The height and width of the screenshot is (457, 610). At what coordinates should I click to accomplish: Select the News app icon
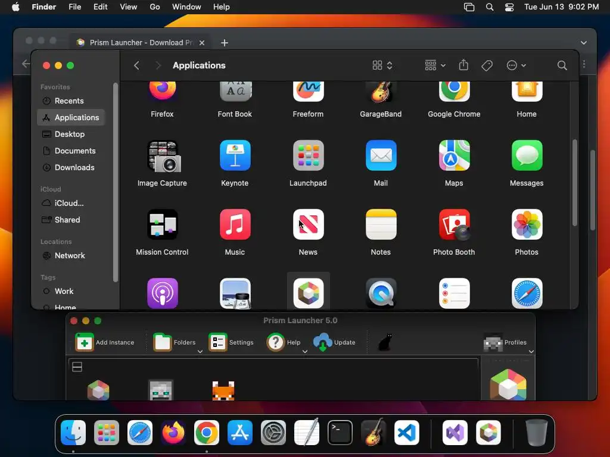[x=308, y=224]
